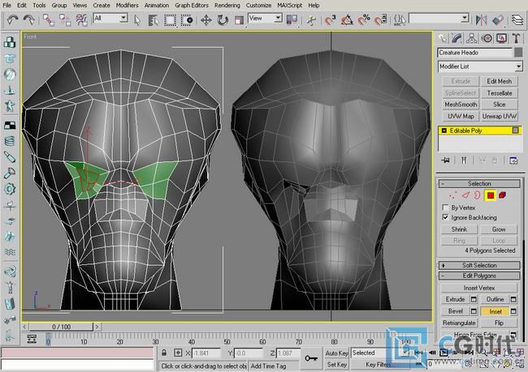The height and width of the screenshot is (372, 528).
Task: Open the File menu
Action: 6,5
